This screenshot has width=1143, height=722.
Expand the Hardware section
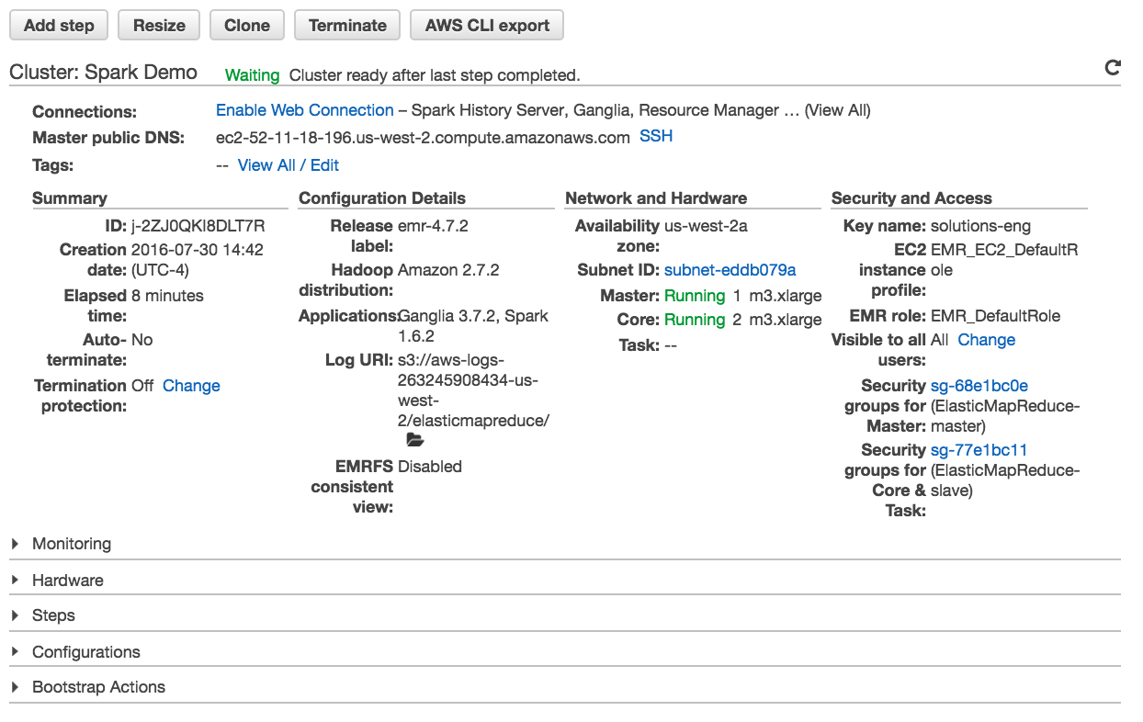click(67, 581)
